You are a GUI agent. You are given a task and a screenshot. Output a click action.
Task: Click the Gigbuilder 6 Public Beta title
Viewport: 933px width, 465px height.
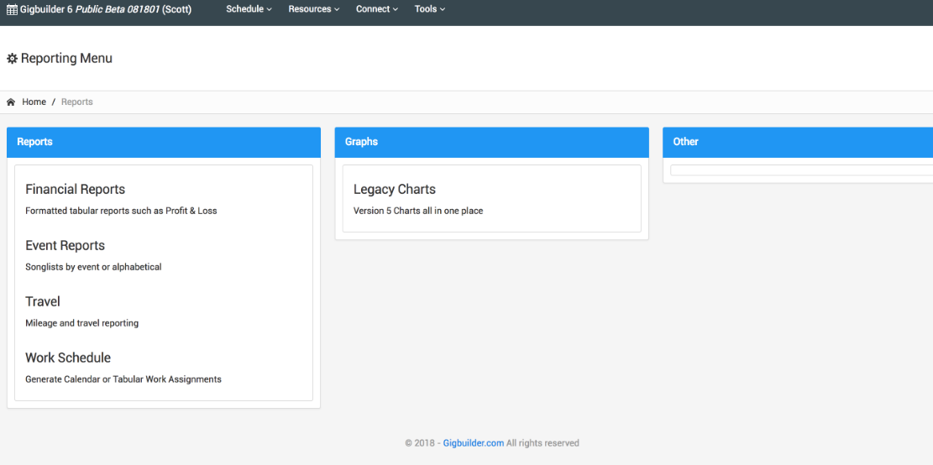tap(106, 9)
